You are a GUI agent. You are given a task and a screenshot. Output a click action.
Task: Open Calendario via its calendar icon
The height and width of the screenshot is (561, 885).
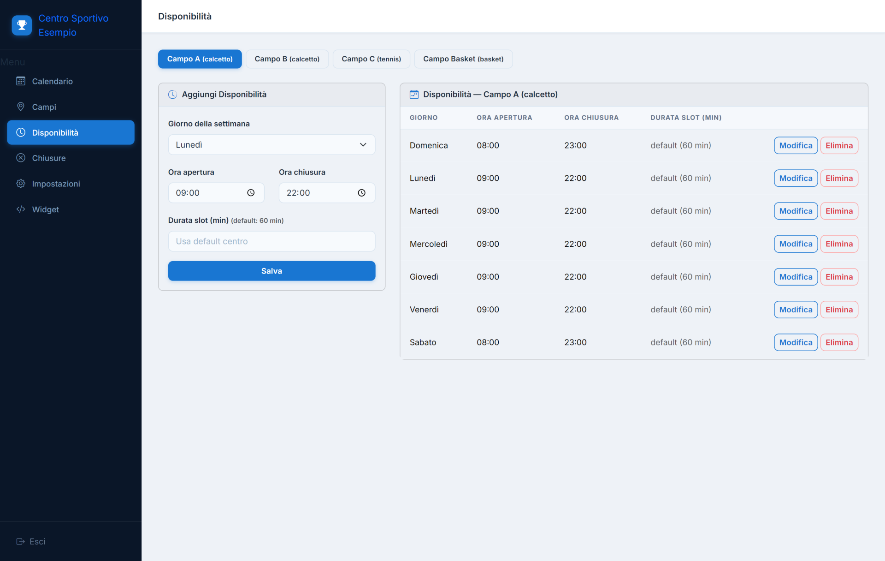[x=21, y=81]
